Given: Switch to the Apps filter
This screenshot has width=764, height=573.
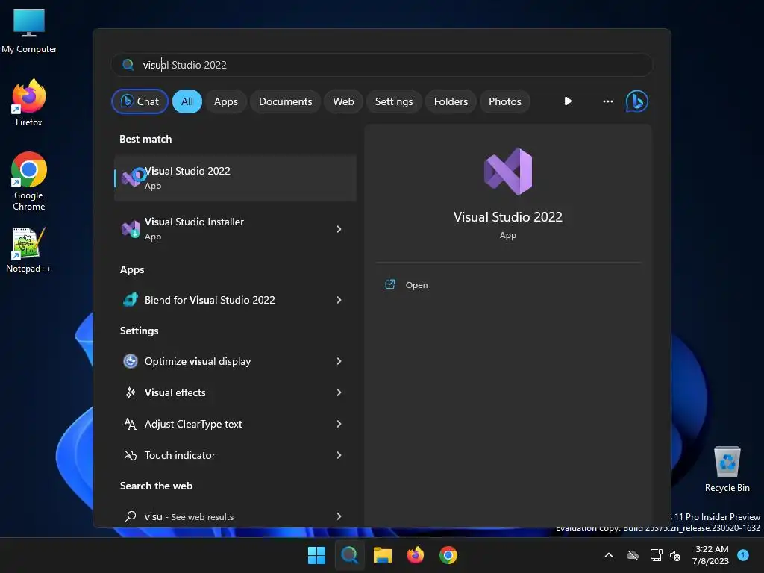Looking at the screenshot, I should pyautogui.click(x=225, y=101).
